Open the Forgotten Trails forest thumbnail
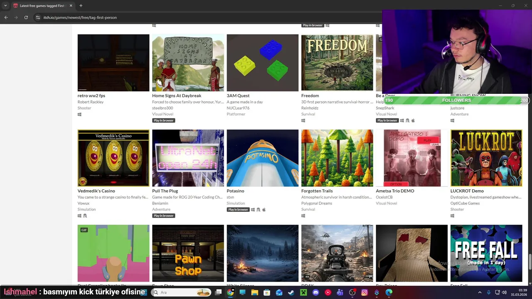 tap(337, 158)
